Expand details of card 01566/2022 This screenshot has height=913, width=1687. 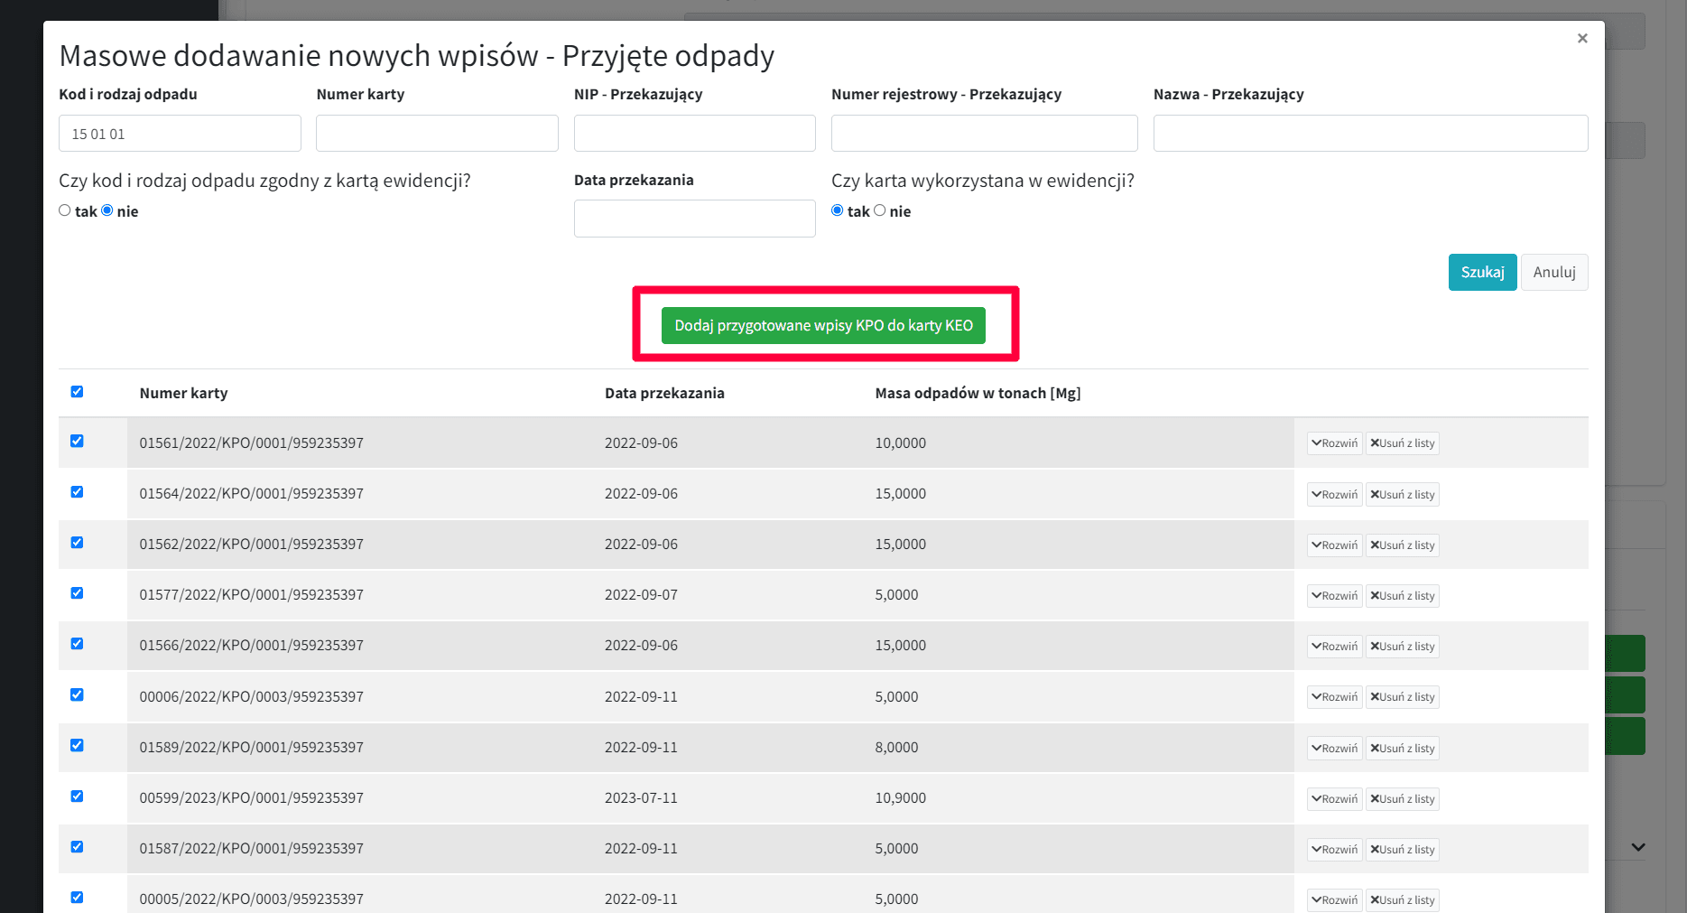1334,647
